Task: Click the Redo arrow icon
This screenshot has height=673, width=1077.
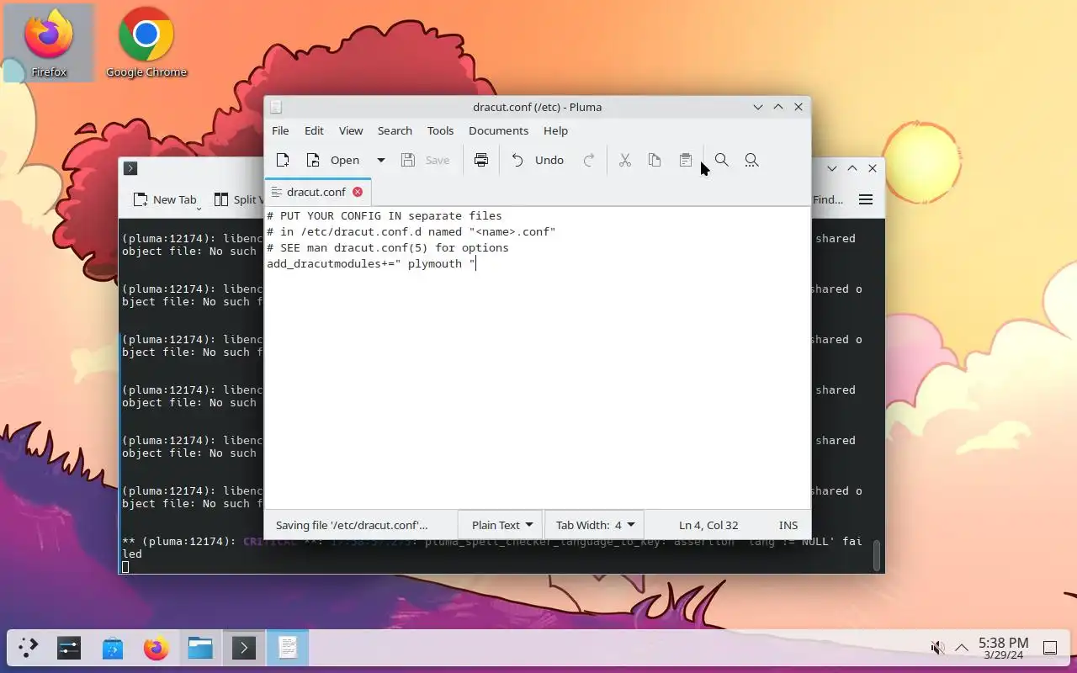Action: (589, 160)
